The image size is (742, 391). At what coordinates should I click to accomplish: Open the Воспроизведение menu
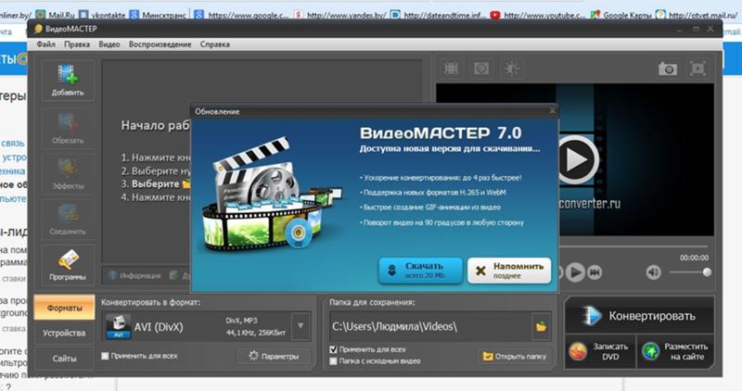tap(160, 44)
